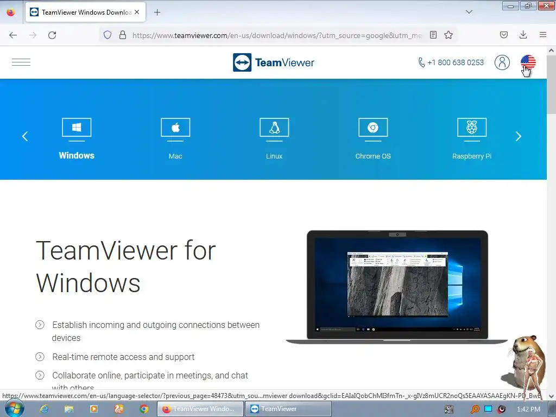Click the laptop product image
556x417 pixels.
[x=397, y=287]
